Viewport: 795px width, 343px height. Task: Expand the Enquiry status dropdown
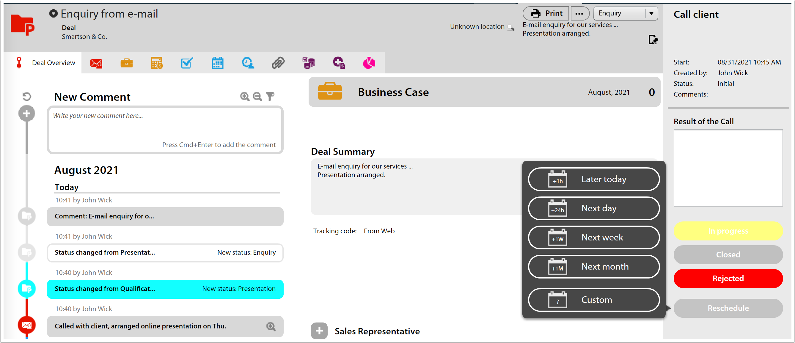point(651,14)
